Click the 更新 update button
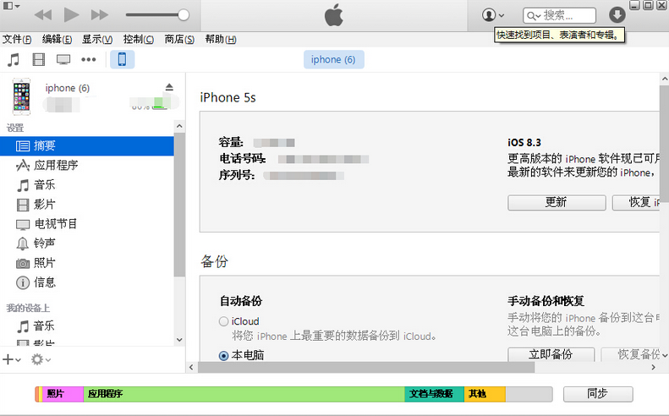This screenshot has width=669, height=416. (557, 202)
